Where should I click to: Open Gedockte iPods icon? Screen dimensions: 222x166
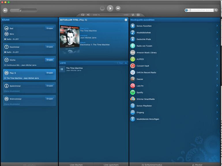[x=133, y=39]
